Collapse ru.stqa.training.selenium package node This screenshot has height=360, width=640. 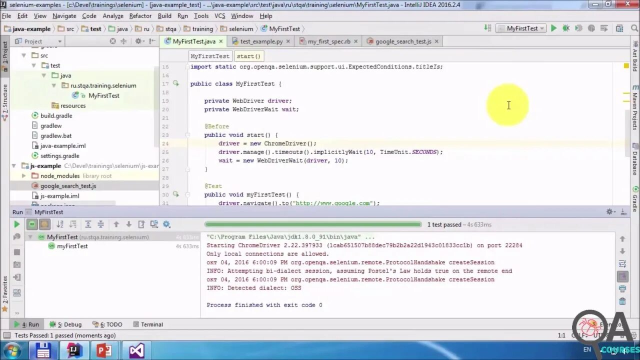tap(53, 85)
